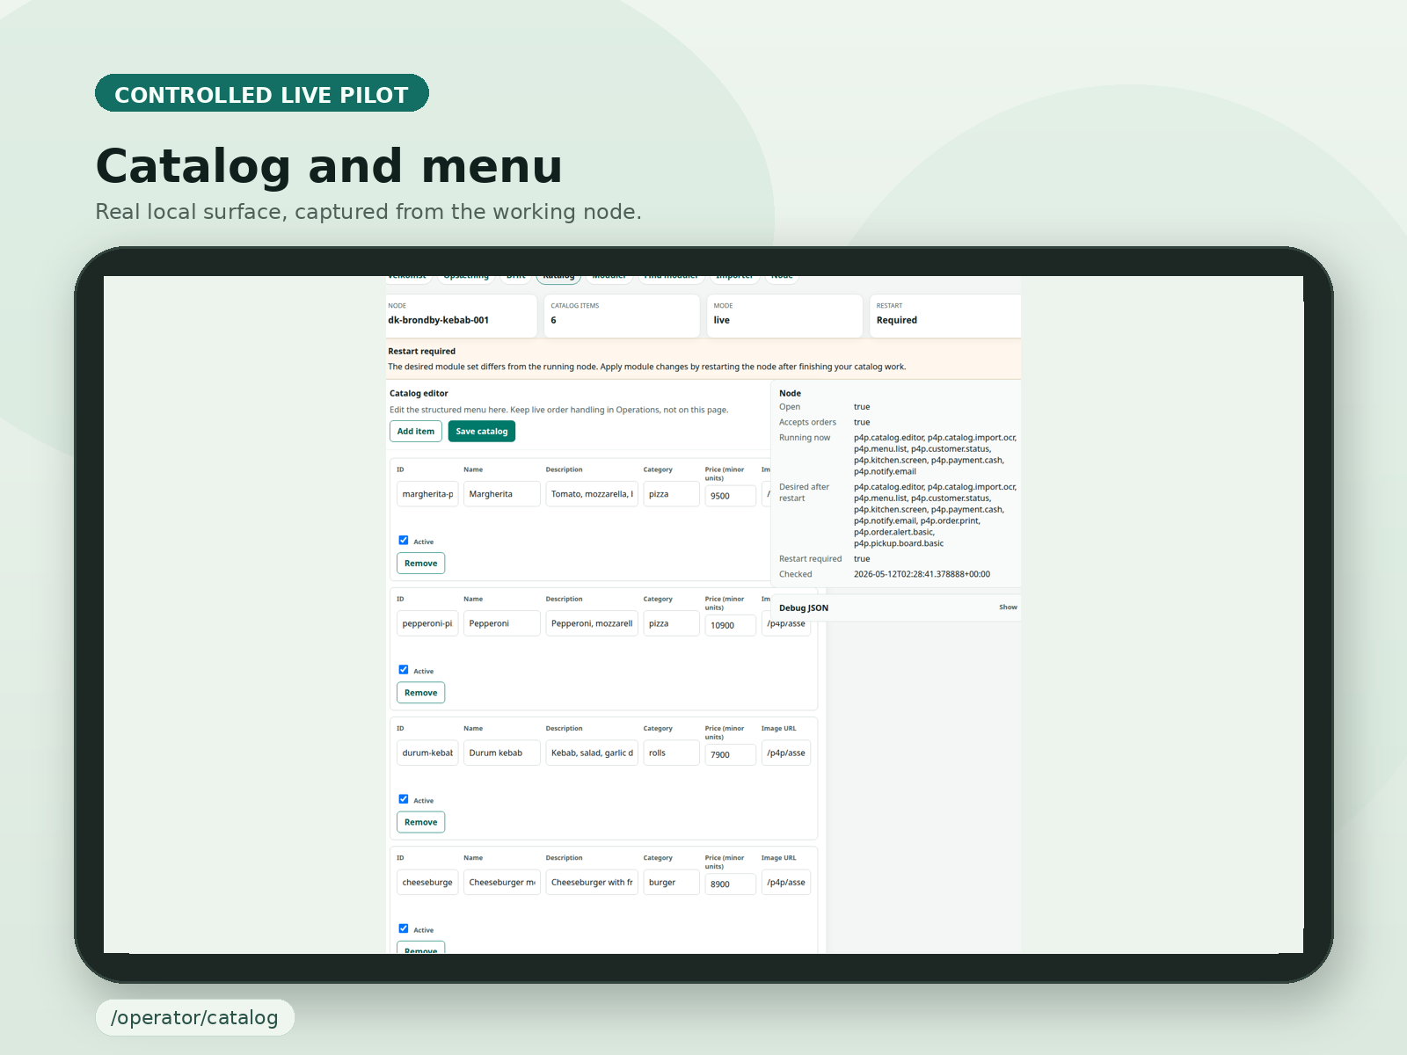Image resolution: width=1407 pixels, height=1055 pixels.
Task: Remove the Durum kebab catalog item
Action: (421, 822)
